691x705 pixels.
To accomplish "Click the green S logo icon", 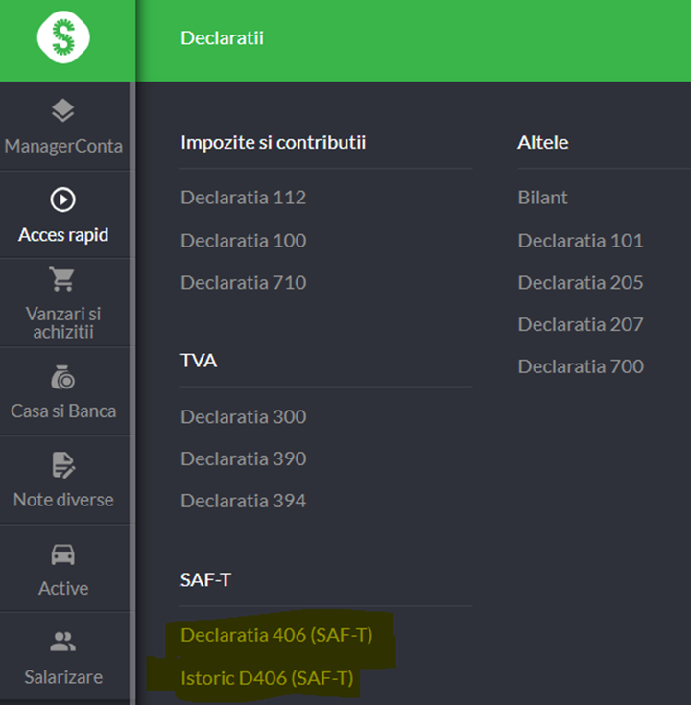I will point(63,38).
